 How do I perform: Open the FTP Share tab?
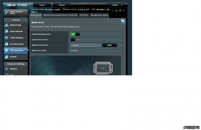[84, 15]
